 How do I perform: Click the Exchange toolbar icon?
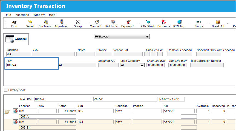pos(164,22)
